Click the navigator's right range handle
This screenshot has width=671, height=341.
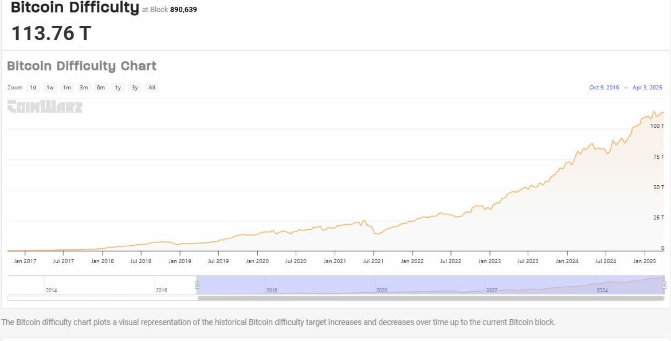664,285
